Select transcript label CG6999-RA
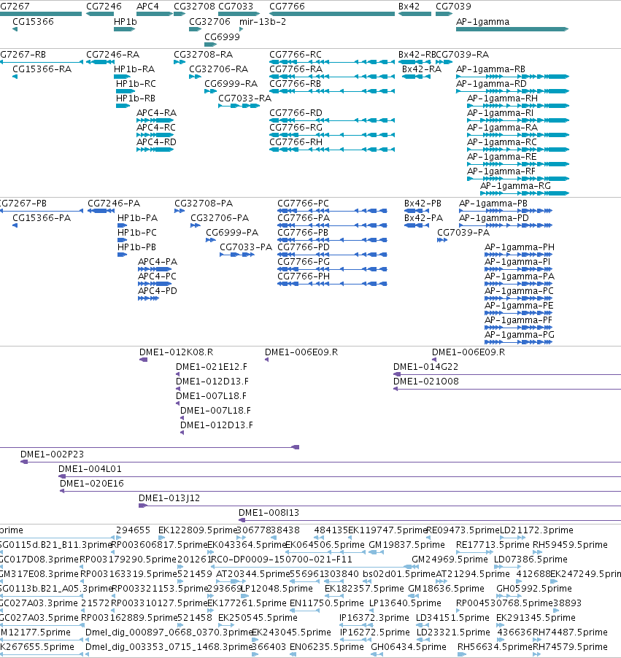The width and height of the screenshot is (621, 658). [231, 83]
